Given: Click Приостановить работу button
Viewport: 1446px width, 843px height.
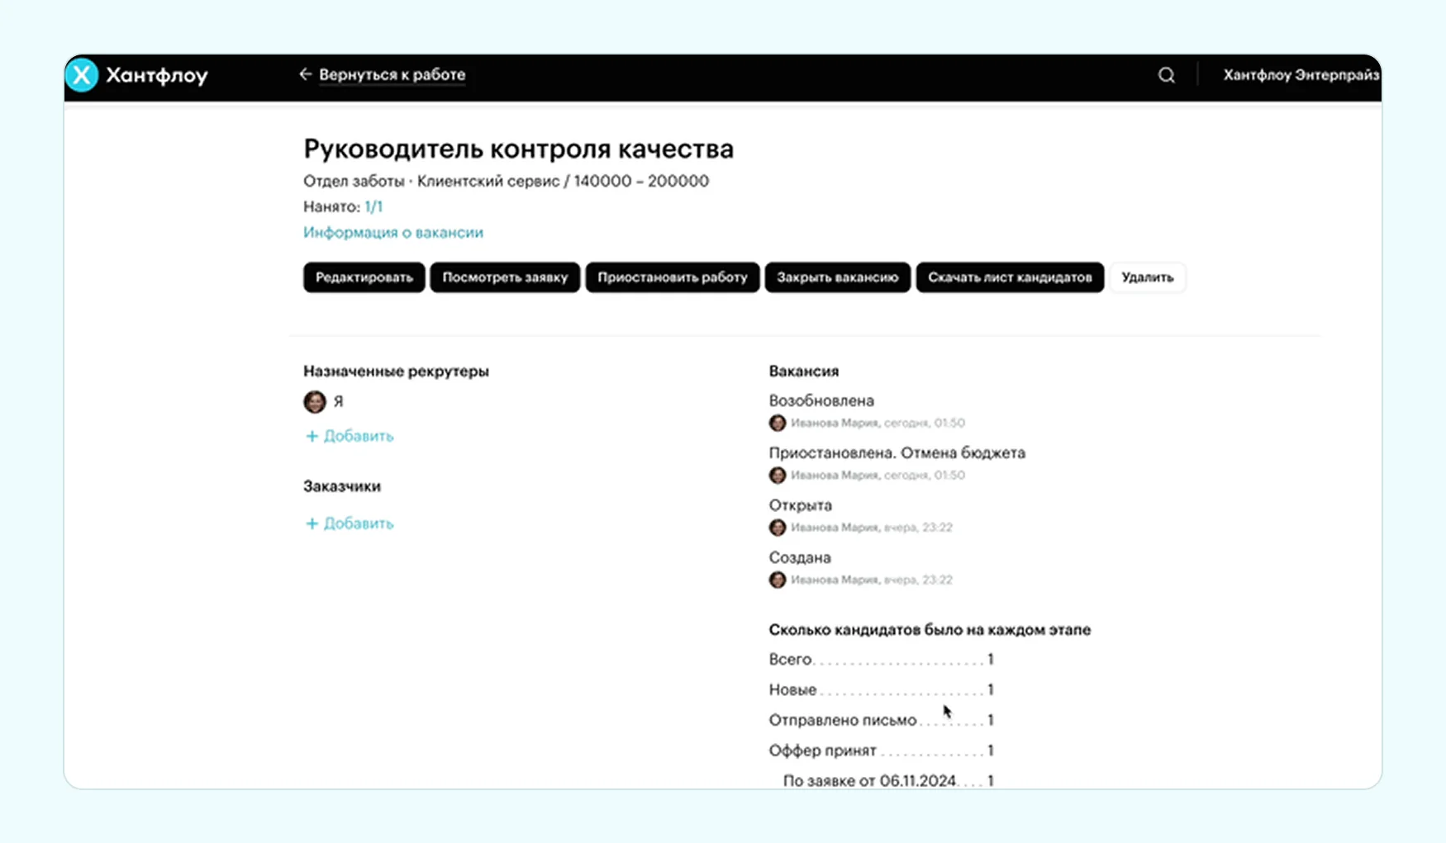Looking at the screenshot, I should 673,277.
